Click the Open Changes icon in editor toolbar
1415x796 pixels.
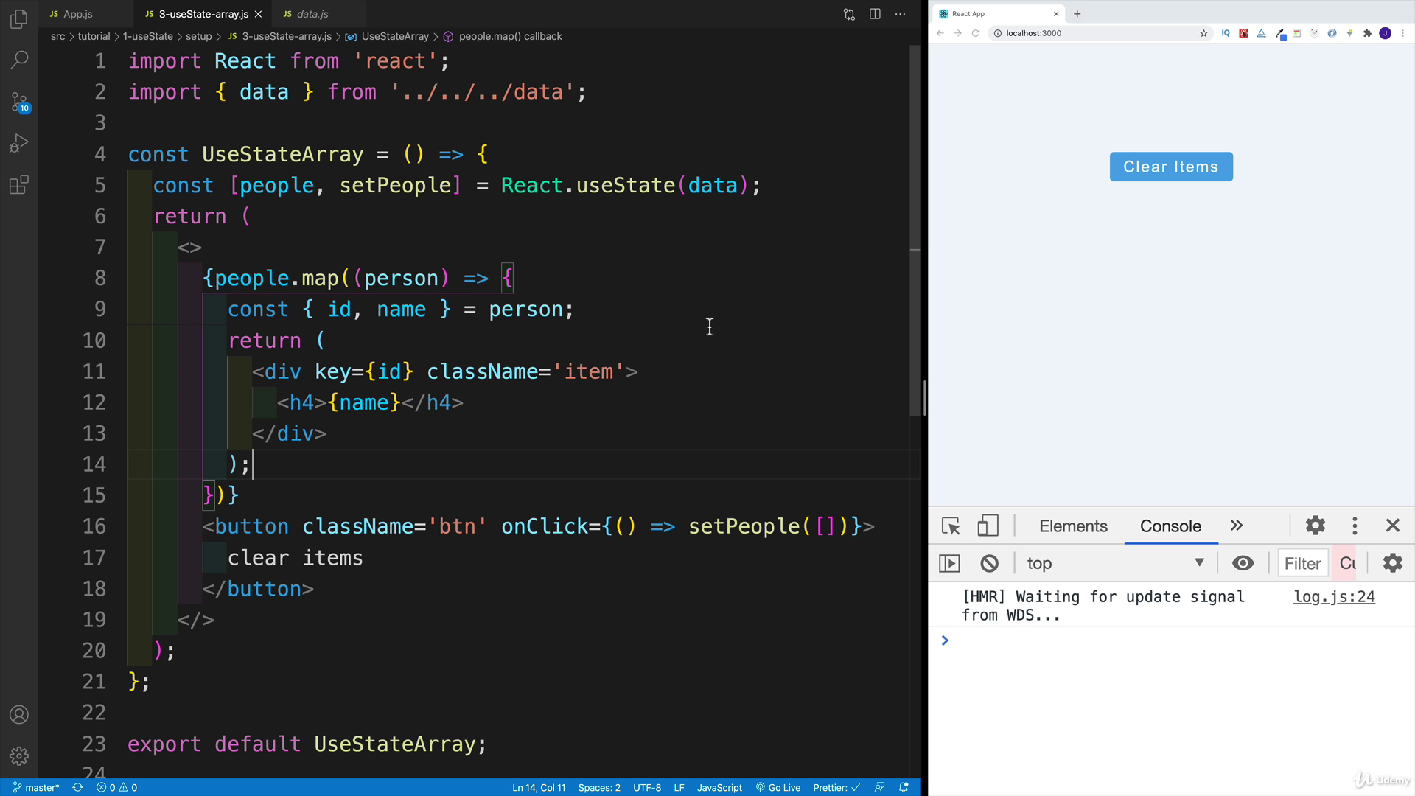pyautogui.click(x=849, y=14)
